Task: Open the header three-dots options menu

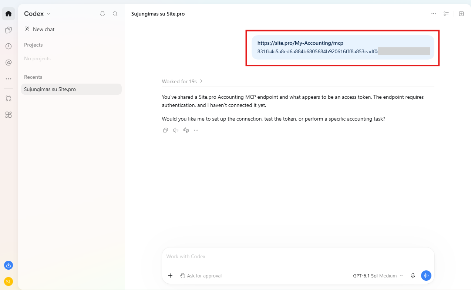Action: (x=434, y=14)
